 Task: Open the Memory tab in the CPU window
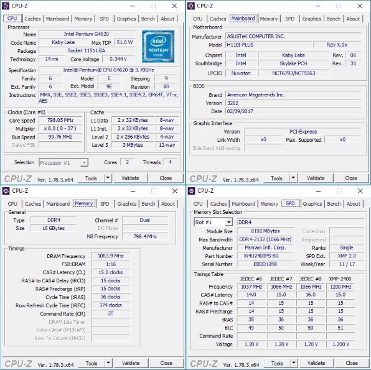click(83, 19)
